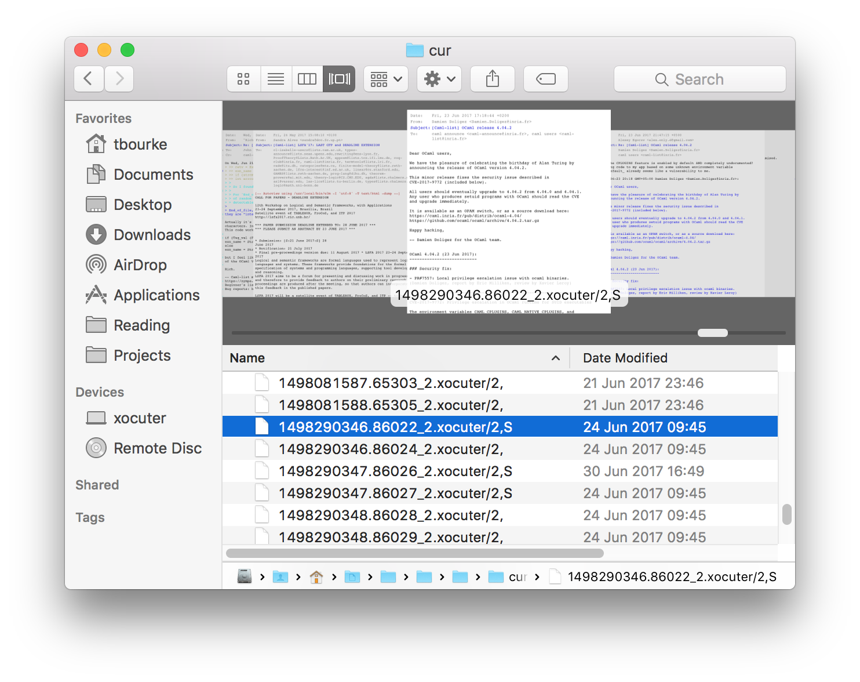Open Applications in the sidebar
This screenshot has height=682, width=860.
[143, 295]
